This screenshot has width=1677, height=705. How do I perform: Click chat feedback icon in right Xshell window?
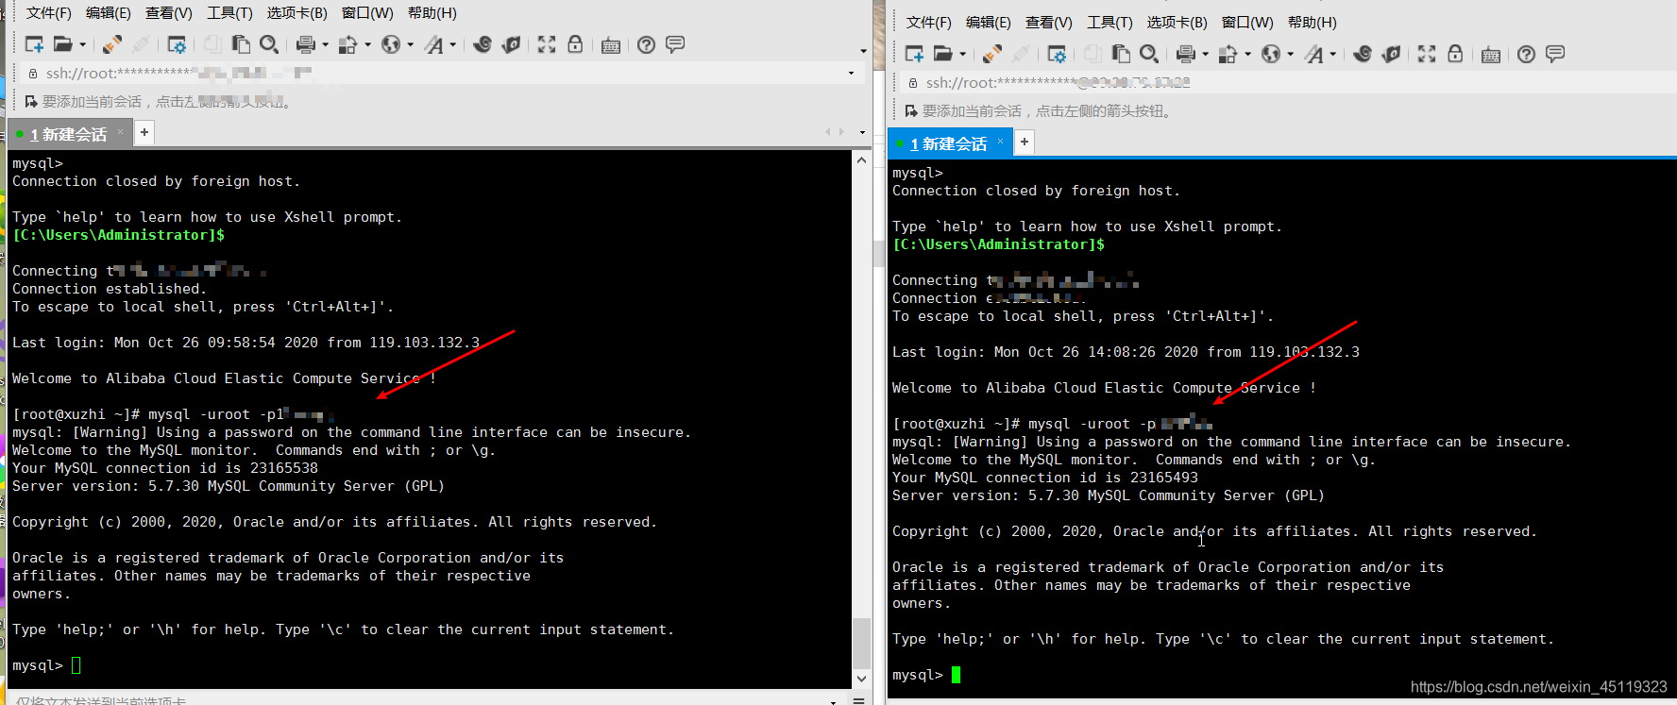coord(1555,54)
